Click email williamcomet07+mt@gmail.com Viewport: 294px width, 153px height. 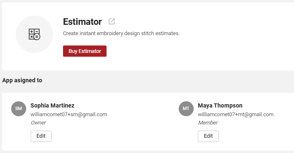pyautogui.click(x=236, y=115)
